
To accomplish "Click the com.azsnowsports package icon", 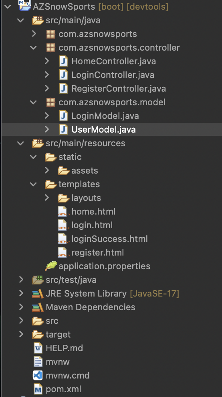I will point(51,34).
